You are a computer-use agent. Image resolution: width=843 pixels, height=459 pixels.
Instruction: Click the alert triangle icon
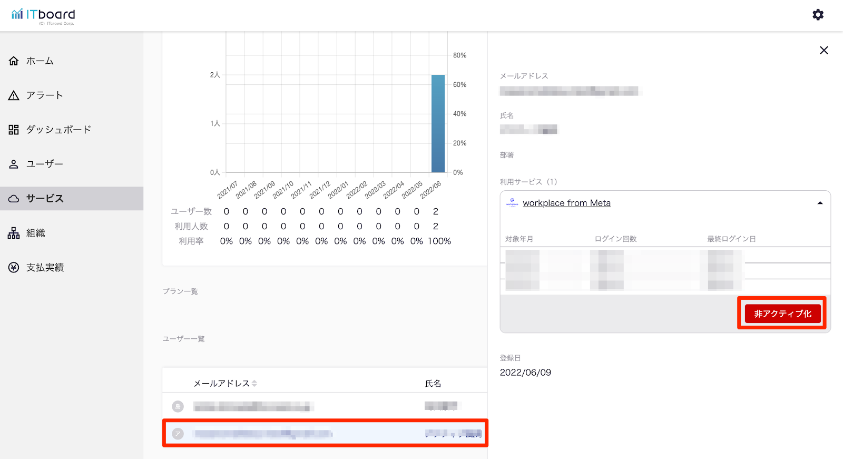[14, 95]
